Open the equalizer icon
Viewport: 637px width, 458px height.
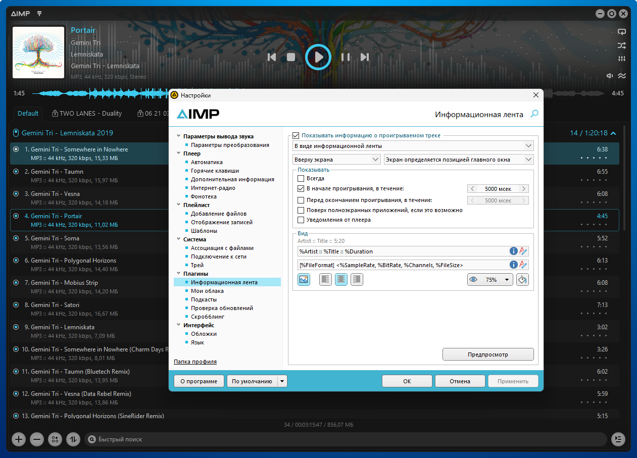pyautogui.click(x=621, y=59)
